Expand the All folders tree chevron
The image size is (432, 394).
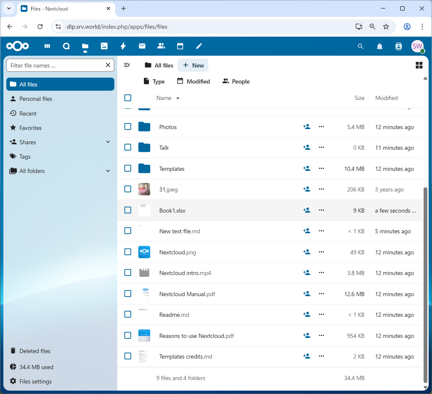point(108,171)
